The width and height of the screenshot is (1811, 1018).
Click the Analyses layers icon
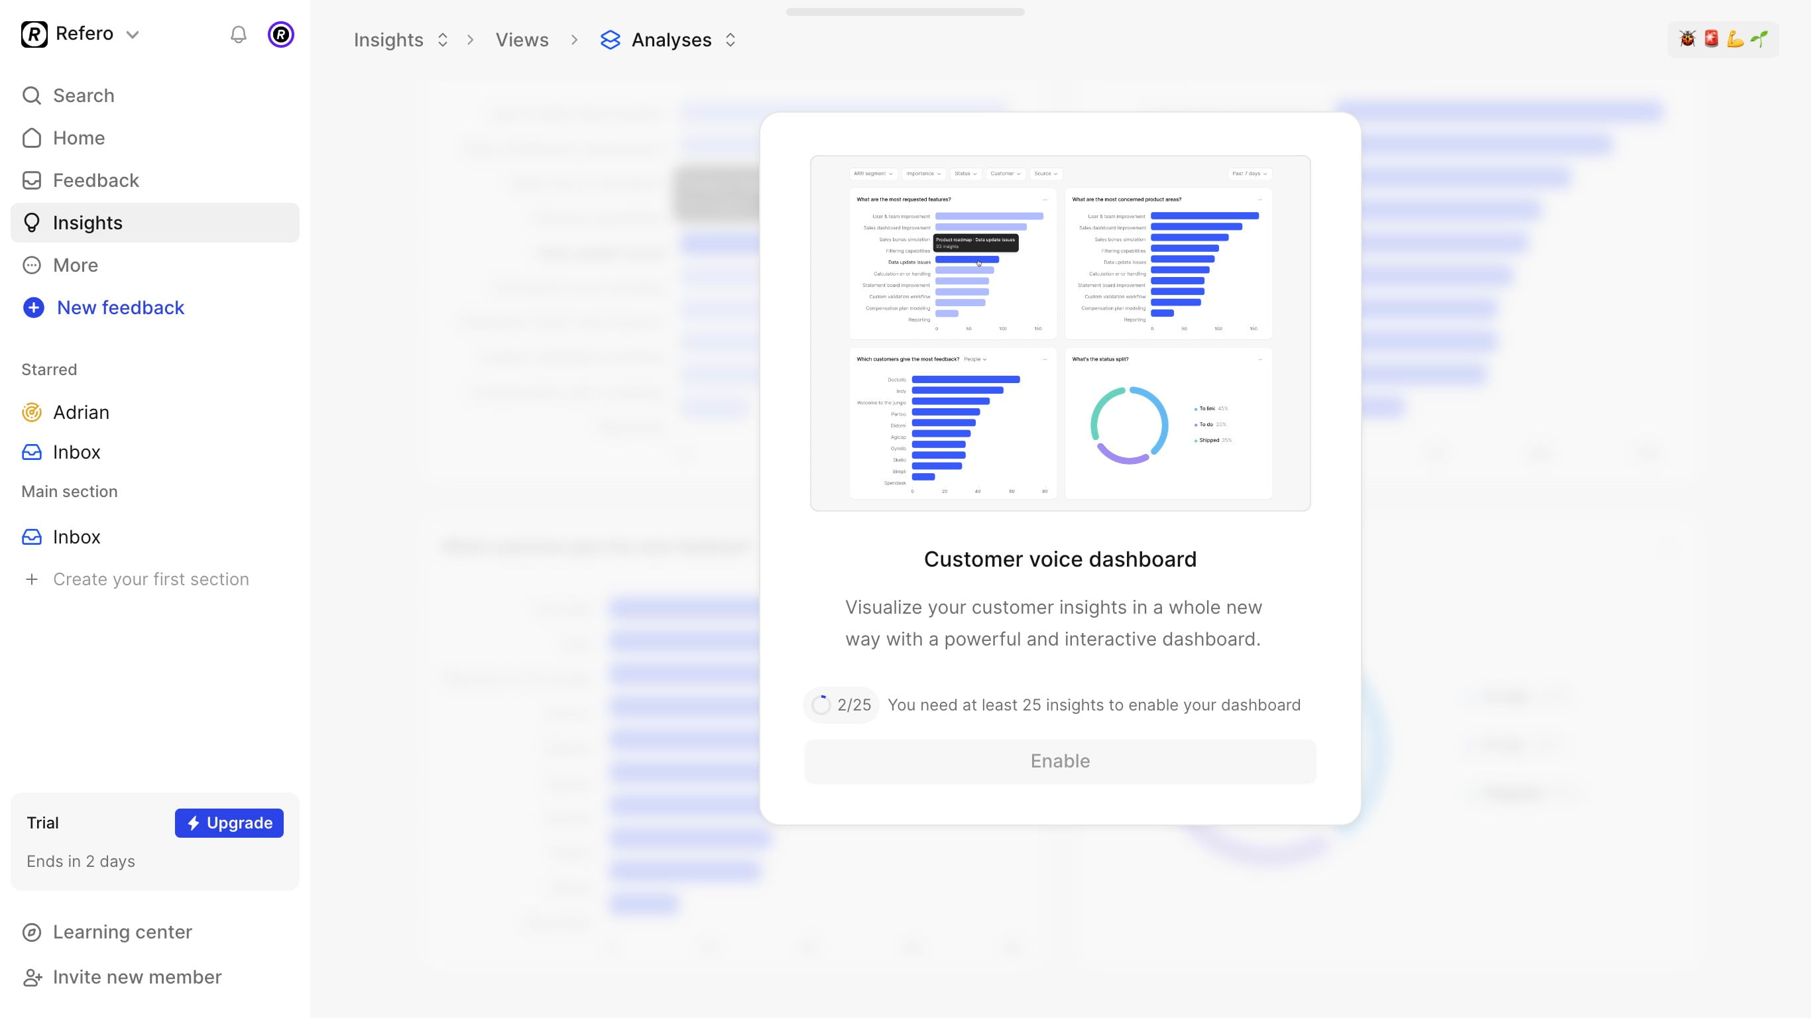[611, 40]
